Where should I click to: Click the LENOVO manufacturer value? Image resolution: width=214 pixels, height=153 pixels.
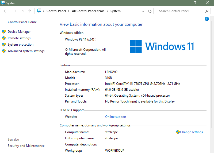(x=111, y=72)
